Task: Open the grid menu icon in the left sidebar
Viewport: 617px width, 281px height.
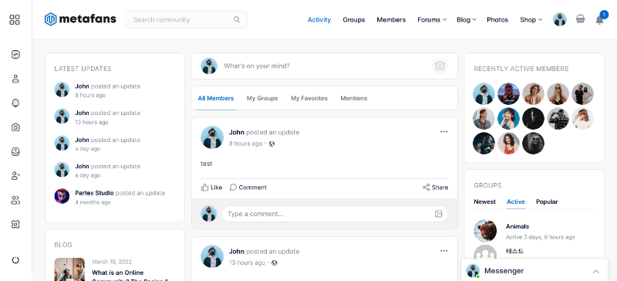Action: tap(15, 20)
